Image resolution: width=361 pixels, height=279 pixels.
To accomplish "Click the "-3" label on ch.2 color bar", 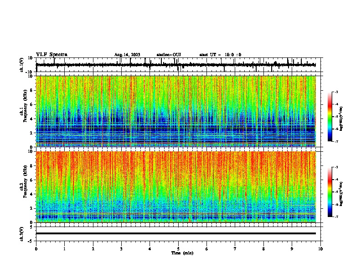I will coord(336,167).
